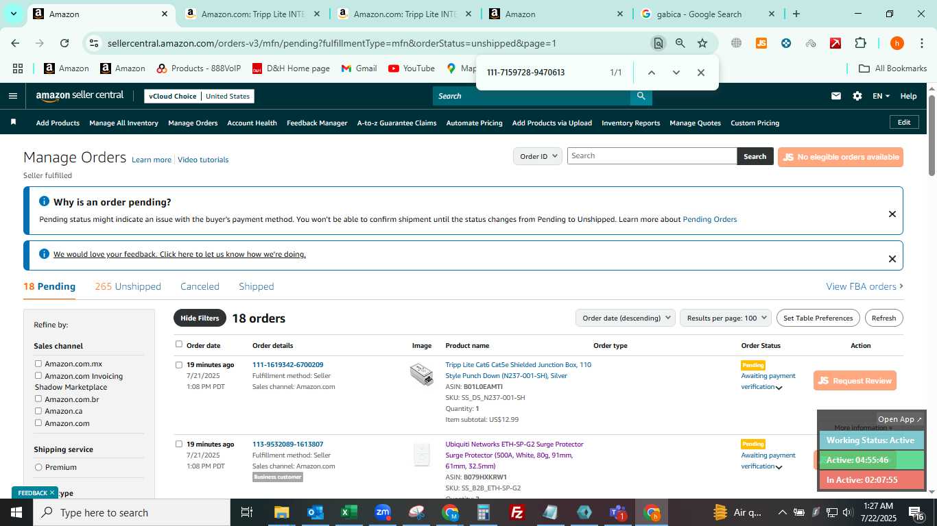Click the Manage Orders search input field
937x526 pixels.
click(652, 156)
